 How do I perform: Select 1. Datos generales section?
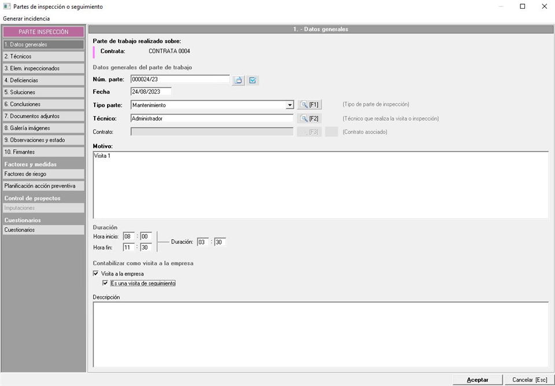tap(43, 44)
